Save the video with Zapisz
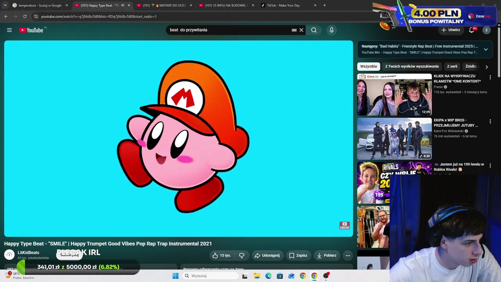 (298, 255)
